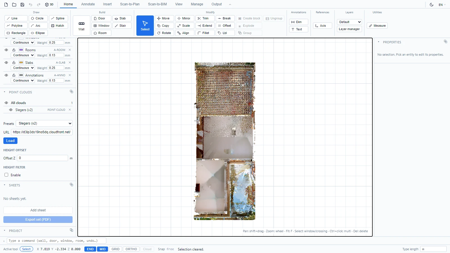Switch to dark mode moon icon
This screenshot has height=253, width=450.
[x=431, y=4]
